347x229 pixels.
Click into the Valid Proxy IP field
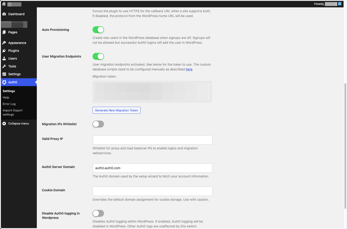[152, 140]
